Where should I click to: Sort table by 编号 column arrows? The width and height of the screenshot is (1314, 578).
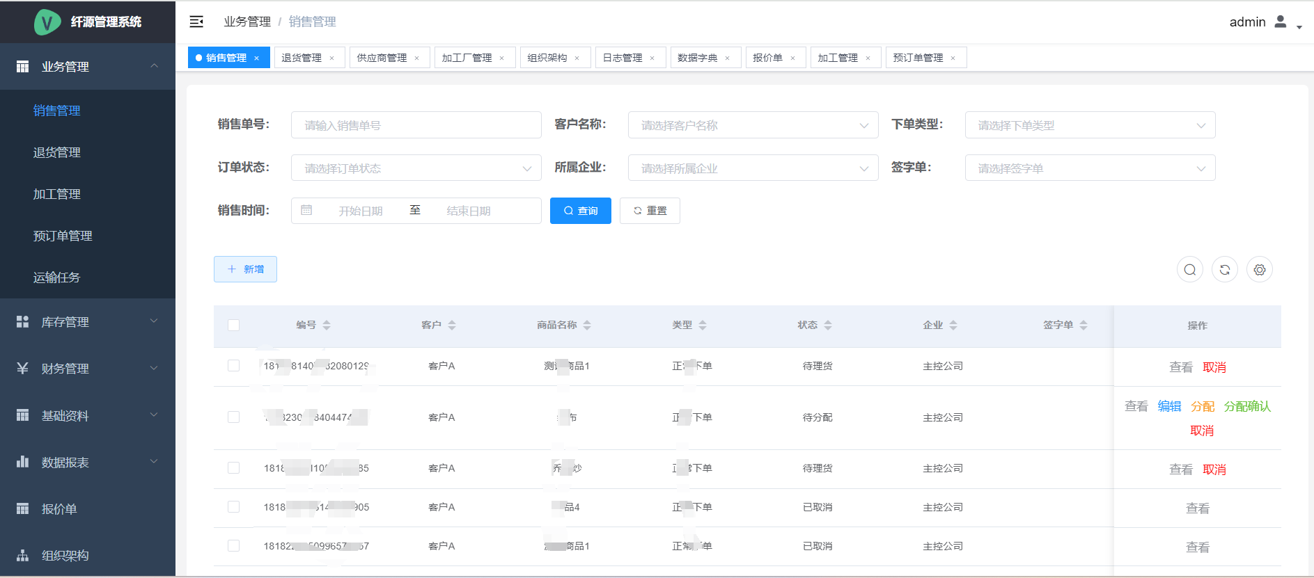[x=327, y=325]
